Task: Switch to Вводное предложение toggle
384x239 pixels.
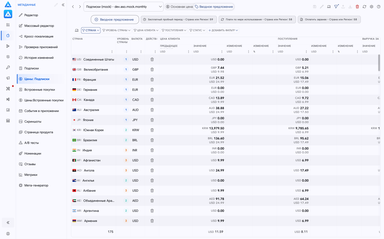Action: click(x=214, y=7)
